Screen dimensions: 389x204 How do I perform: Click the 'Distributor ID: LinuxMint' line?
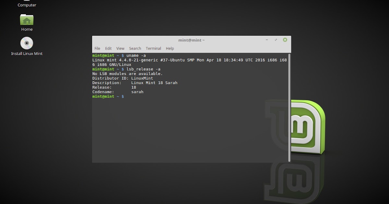click(123, 78)
